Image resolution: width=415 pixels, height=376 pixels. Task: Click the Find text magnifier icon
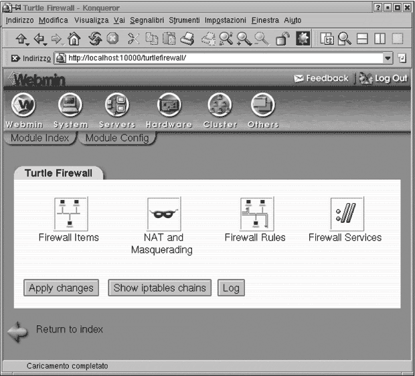226,39
